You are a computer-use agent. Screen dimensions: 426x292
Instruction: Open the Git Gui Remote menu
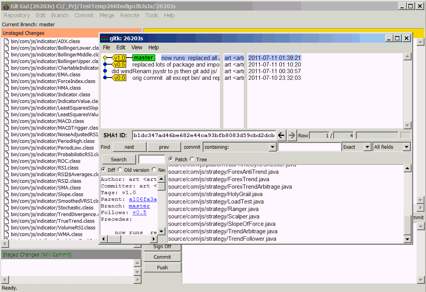coord(130,16)
